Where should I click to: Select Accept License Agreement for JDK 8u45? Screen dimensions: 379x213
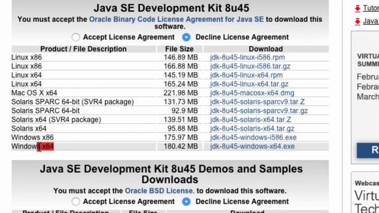(76, 37)
